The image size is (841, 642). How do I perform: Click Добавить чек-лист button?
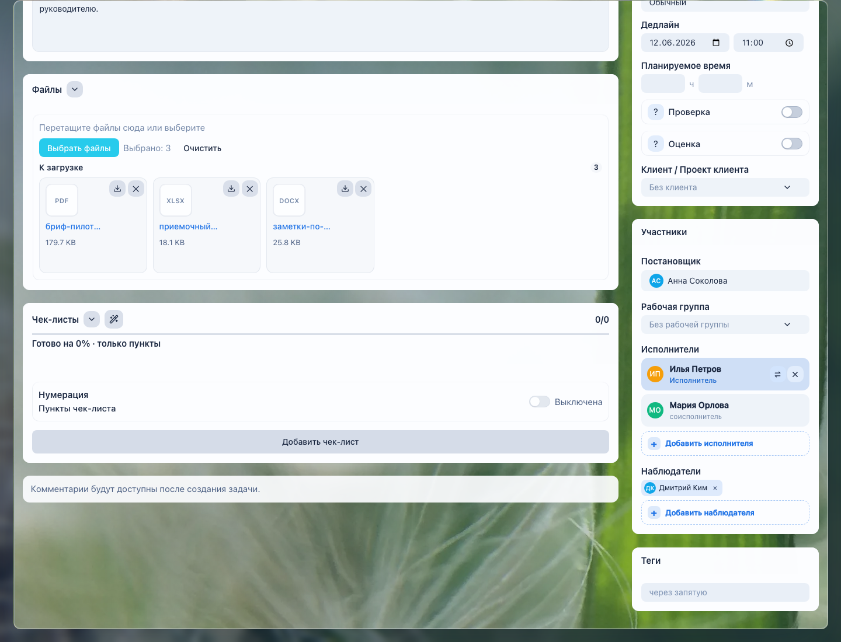pyautogui.click(x=321, y=442)
